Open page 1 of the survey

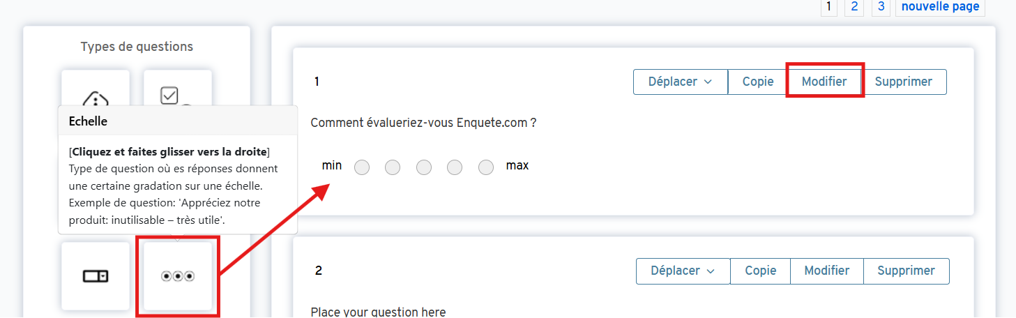pos(828,7)
